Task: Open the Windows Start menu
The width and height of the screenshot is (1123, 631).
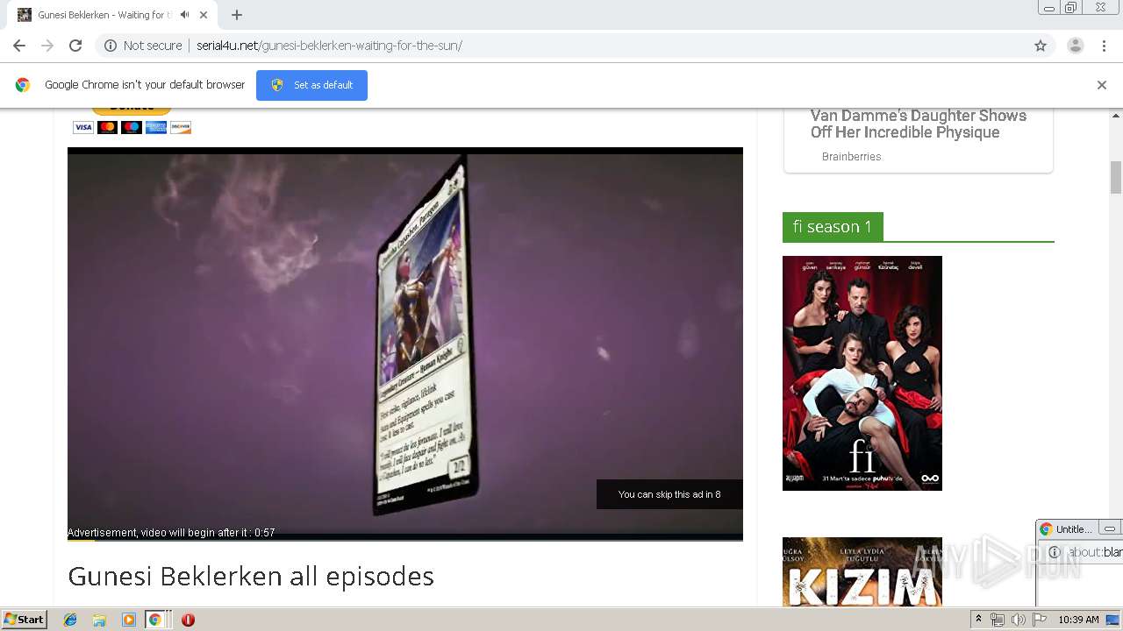Action: (x=24, y=620)
